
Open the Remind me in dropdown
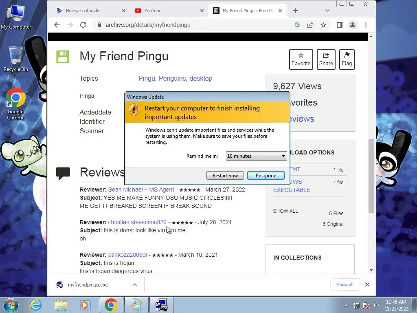pyautogui.click(x=257, y=156)
